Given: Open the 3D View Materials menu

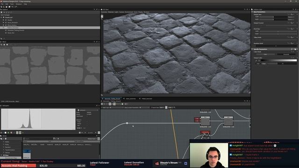Looking at the screenshot, I should pos(111,12).
